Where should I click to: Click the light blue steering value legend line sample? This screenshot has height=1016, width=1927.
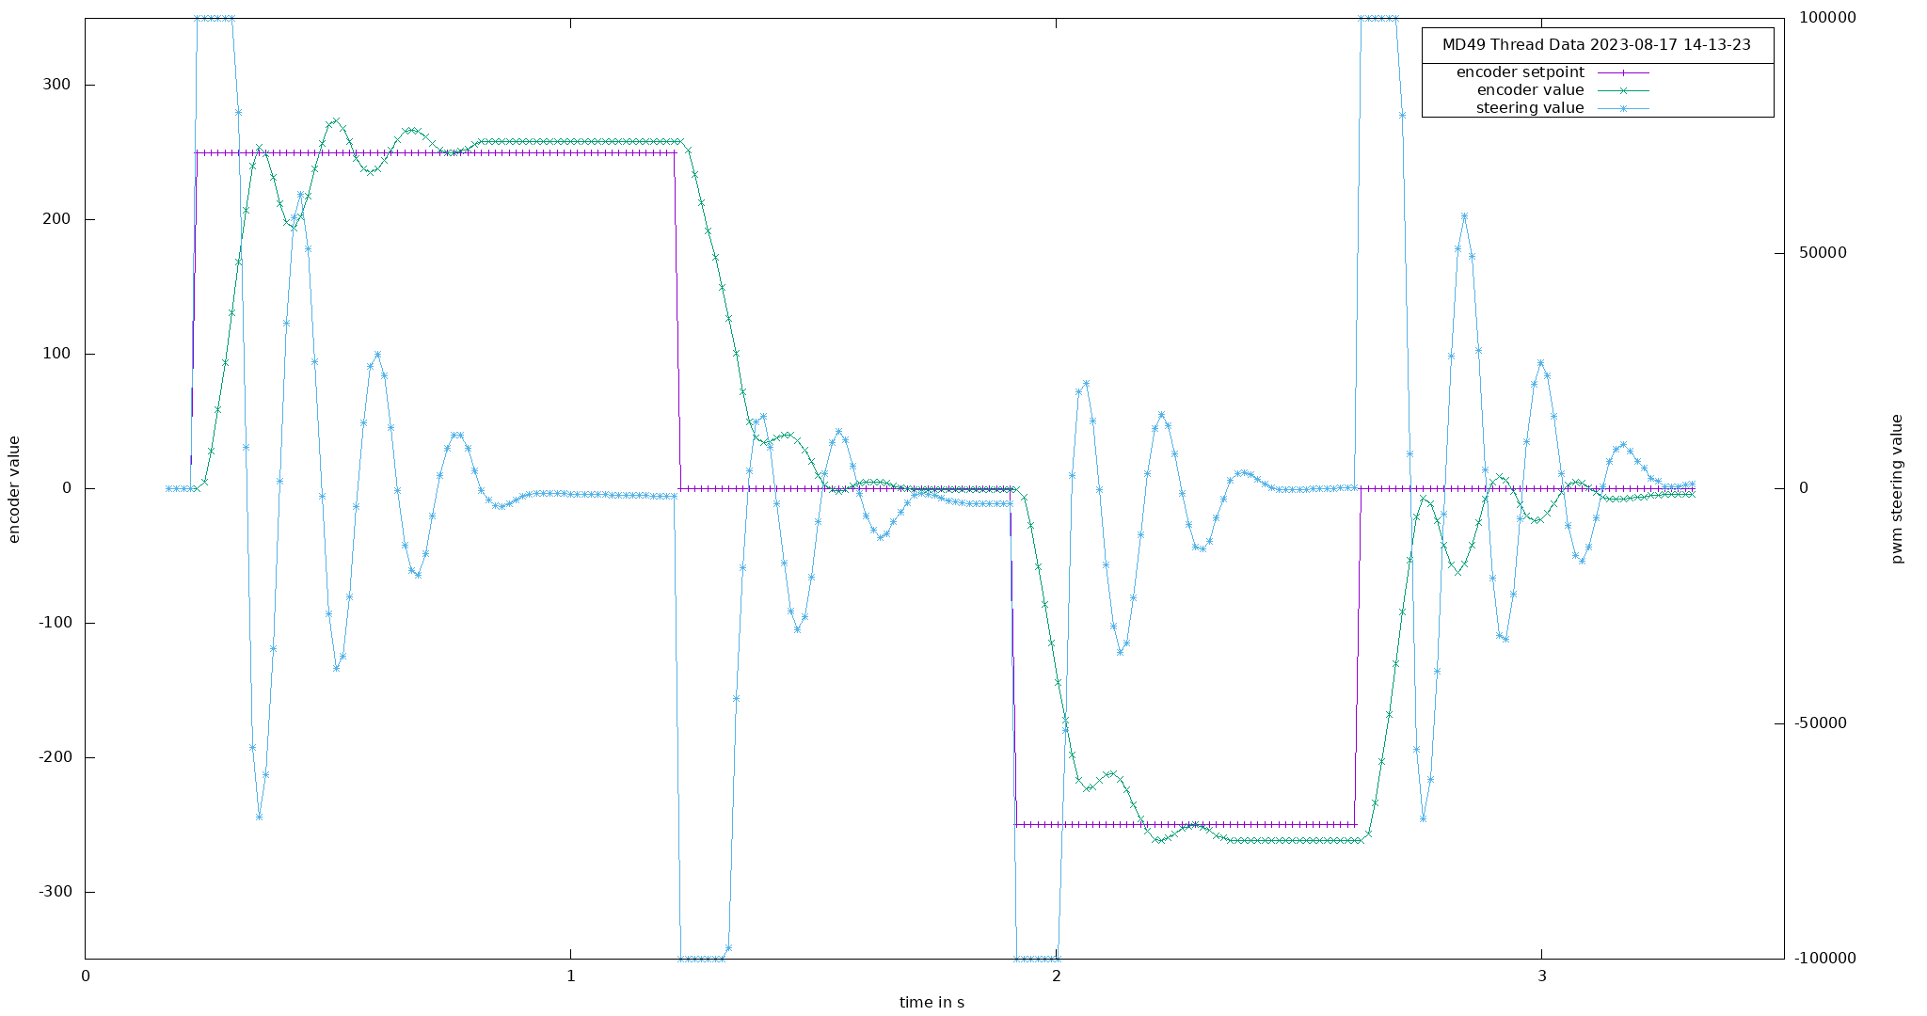[x=1623, y=108]
